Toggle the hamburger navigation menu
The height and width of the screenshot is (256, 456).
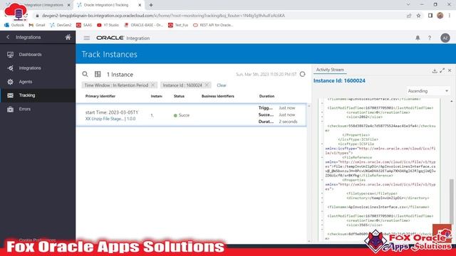tap(87, 38)
